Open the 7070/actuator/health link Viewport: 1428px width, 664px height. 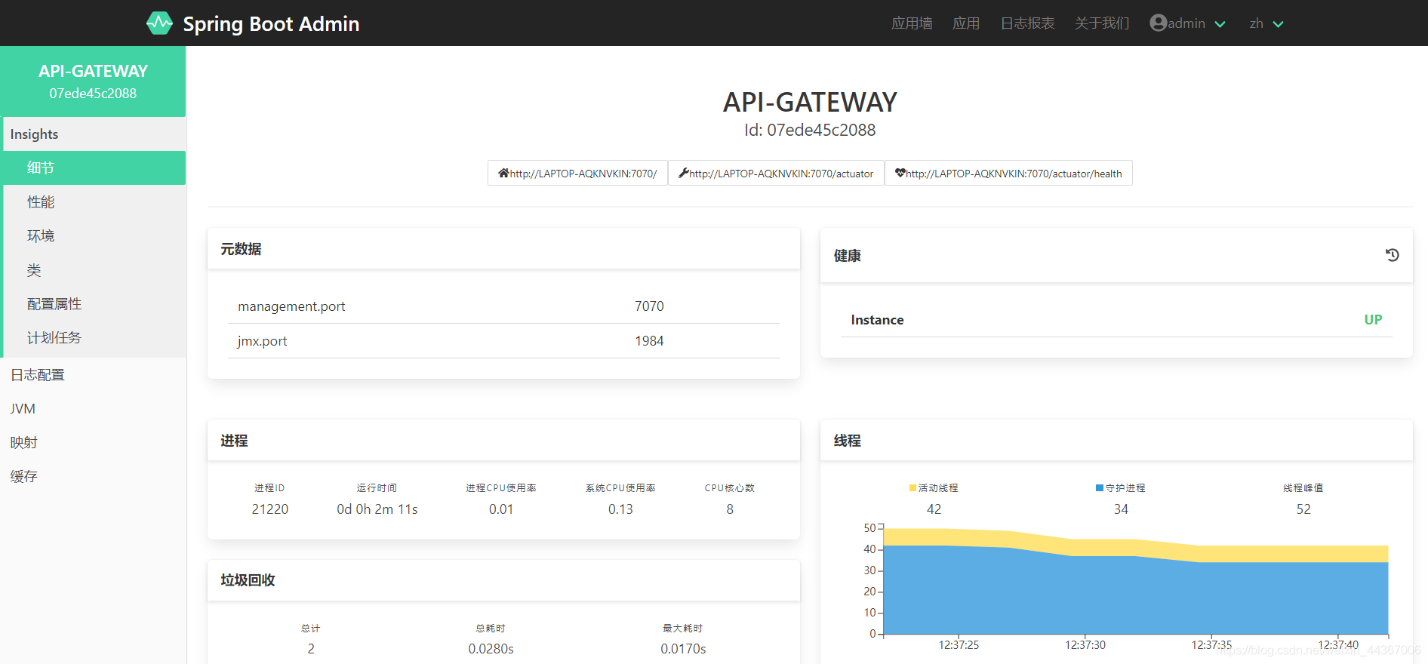[1008, 173]
